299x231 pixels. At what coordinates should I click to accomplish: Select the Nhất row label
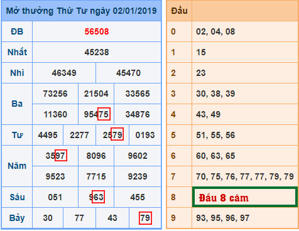(17, 52)
